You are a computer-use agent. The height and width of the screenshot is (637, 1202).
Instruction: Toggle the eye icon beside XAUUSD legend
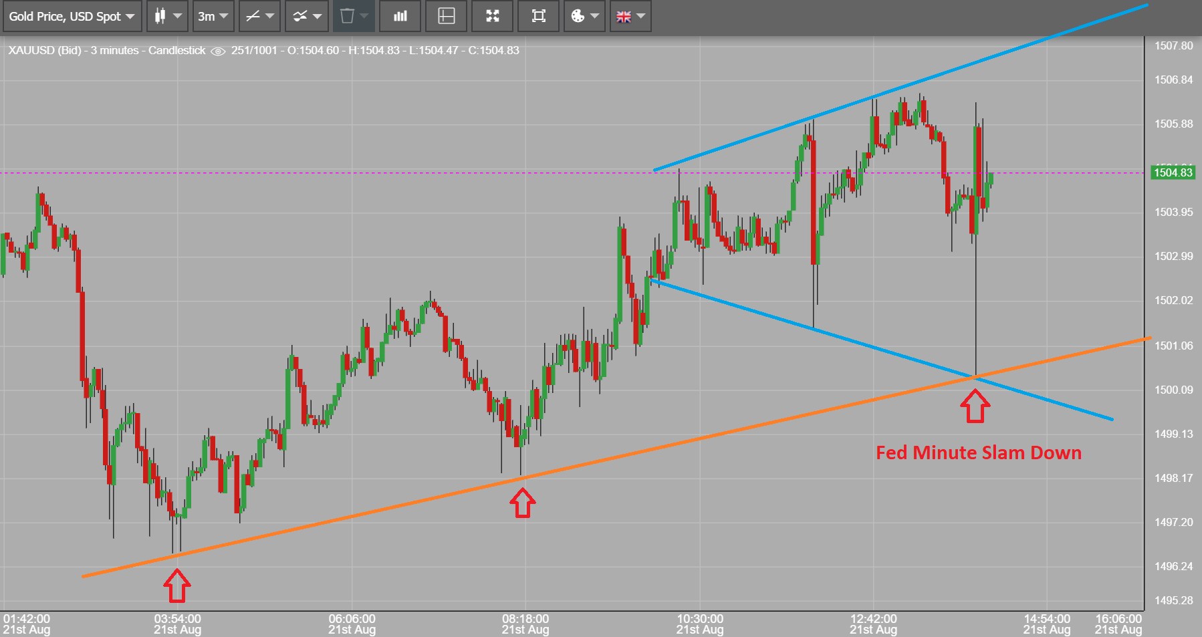tap(218, 51)
